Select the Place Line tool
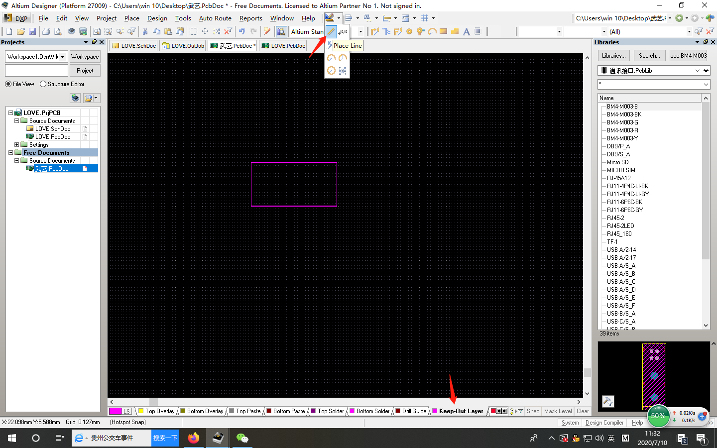The image size is (717, 448). 331,31
